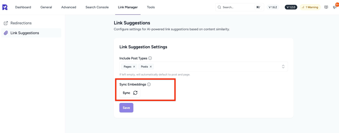Expand the Include Post Types dropdown
339x133 pixels.
(283, 66)
